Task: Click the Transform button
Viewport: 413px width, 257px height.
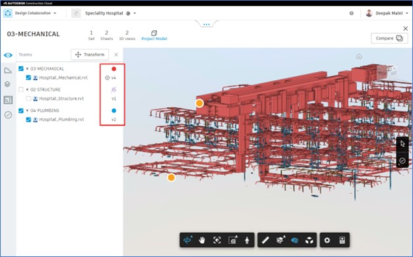Action: (x=90, y=55)
